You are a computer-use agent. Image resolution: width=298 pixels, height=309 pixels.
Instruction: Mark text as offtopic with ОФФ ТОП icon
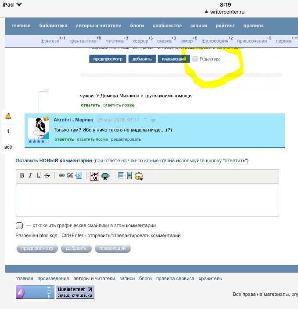(94, 176)
